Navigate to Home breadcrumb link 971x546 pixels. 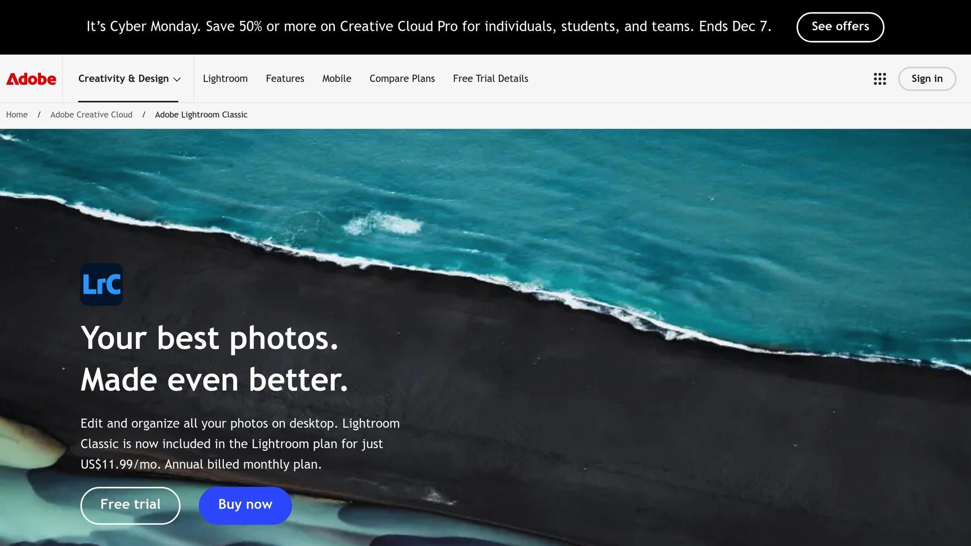[x=17, y=115]
